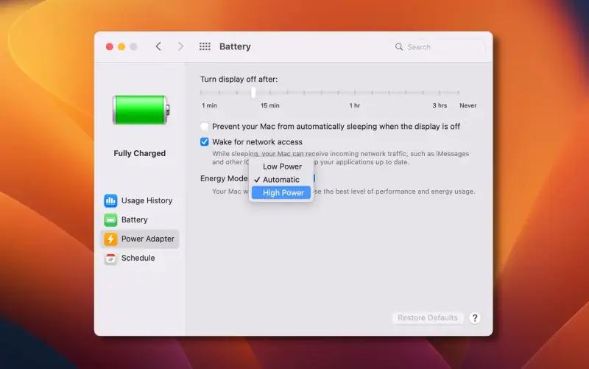Click the Fully Charged status text
The height and width of the screenshot is (369, 589).
[140, 153]
